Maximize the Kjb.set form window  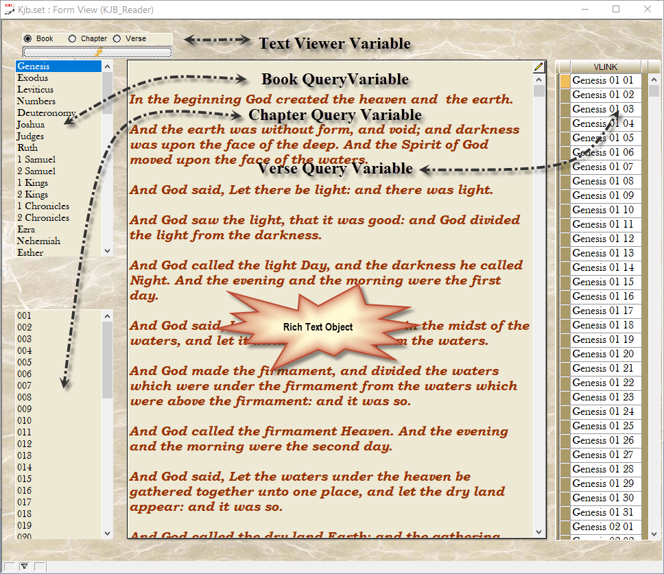[x=615, y=10]
